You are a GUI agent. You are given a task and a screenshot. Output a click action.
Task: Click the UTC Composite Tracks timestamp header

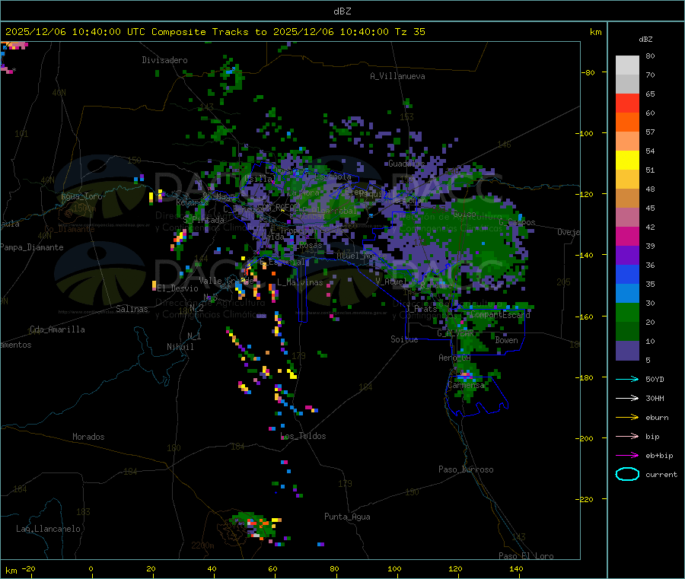215,32
